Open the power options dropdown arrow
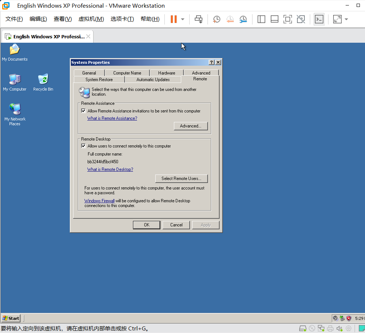This screenshot has width=365, height=333. 183,19
